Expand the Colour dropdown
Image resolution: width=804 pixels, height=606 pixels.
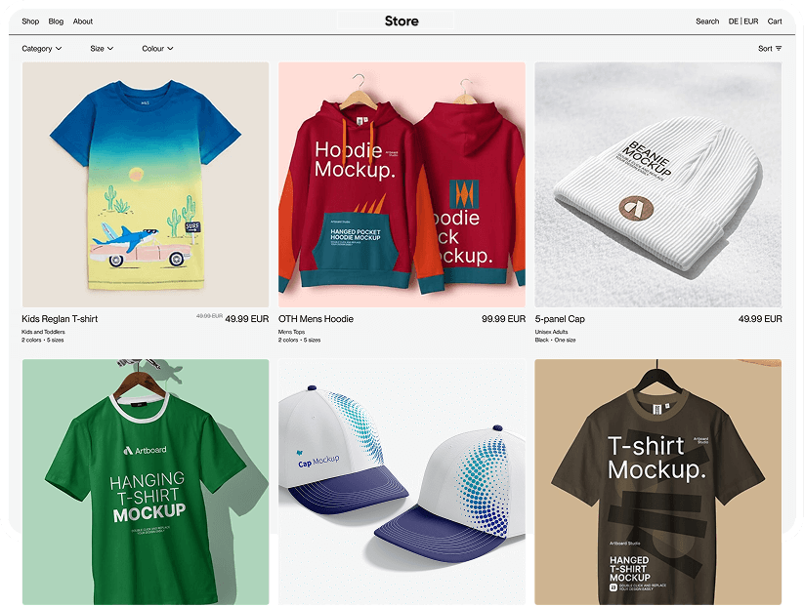click(x=157, y=48)
